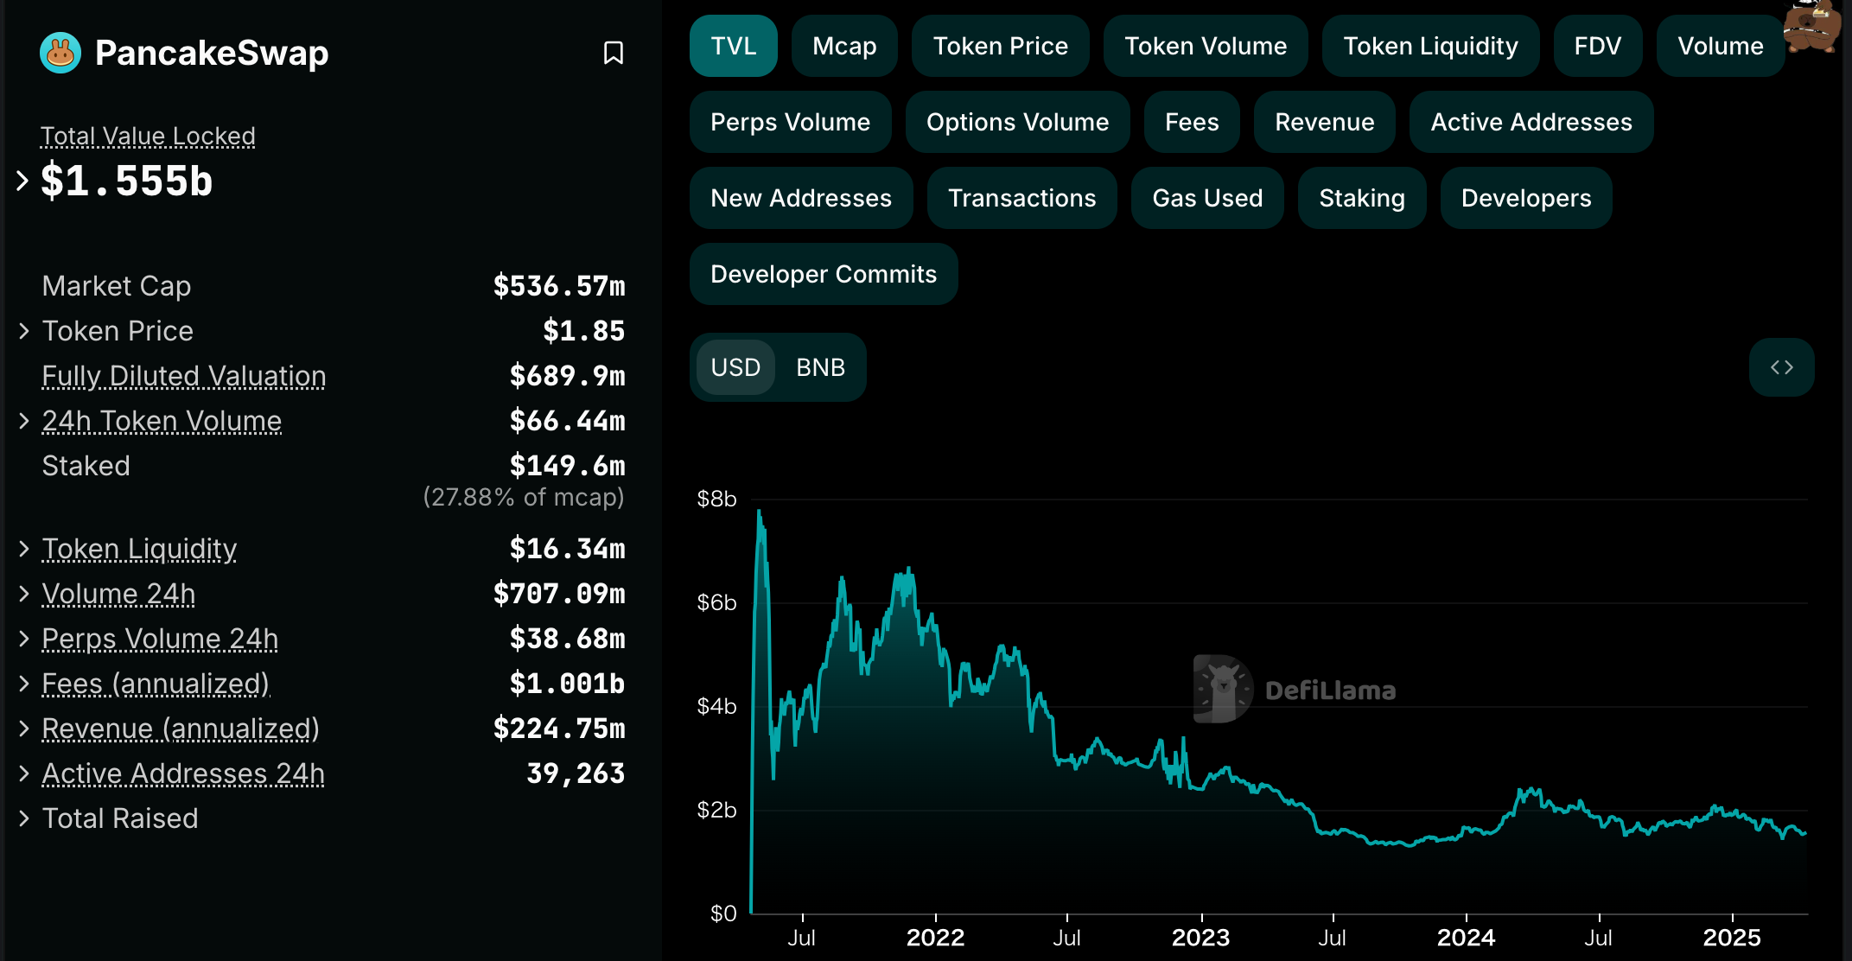Image resolution: width=1852 pixels, height=961 pixels.
Task: Click the $1.001b annualized fees value
Action: point(567,684)
